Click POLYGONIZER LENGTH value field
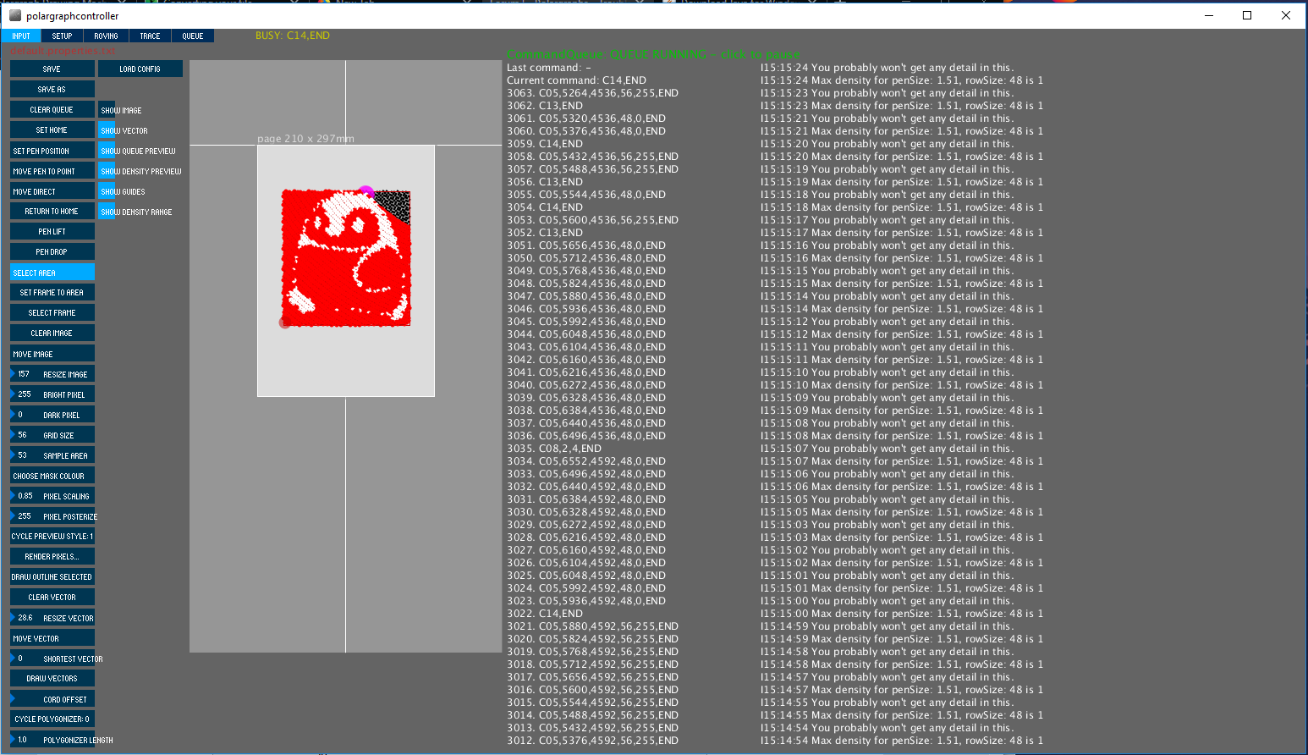Viewport: 1308px width, 755px height. [x=52, y=740]
